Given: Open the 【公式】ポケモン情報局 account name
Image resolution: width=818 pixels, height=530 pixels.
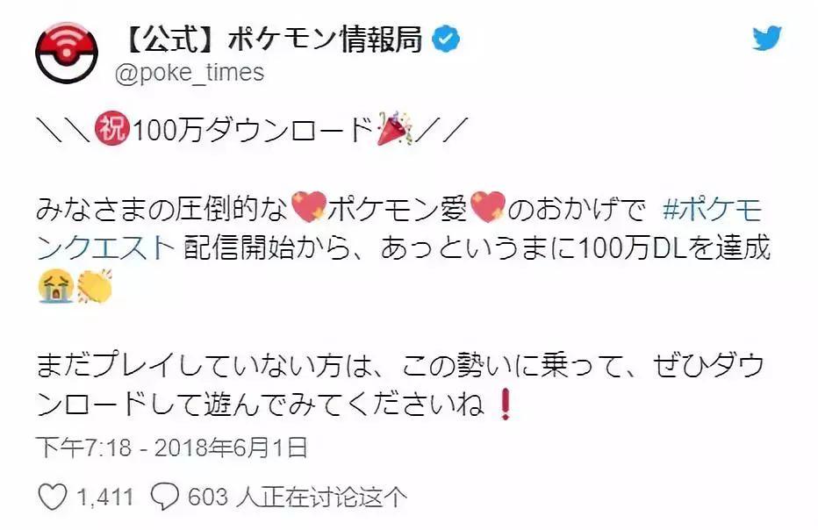Looking at the screenshot, I should (273, 39).
